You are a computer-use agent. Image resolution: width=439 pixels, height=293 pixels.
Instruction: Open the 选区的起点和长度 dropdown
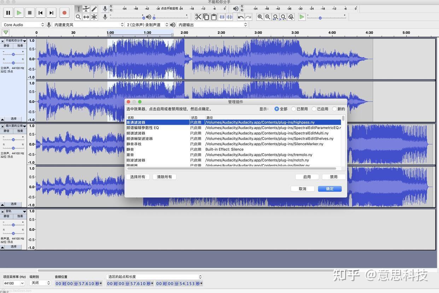(154, 277)
